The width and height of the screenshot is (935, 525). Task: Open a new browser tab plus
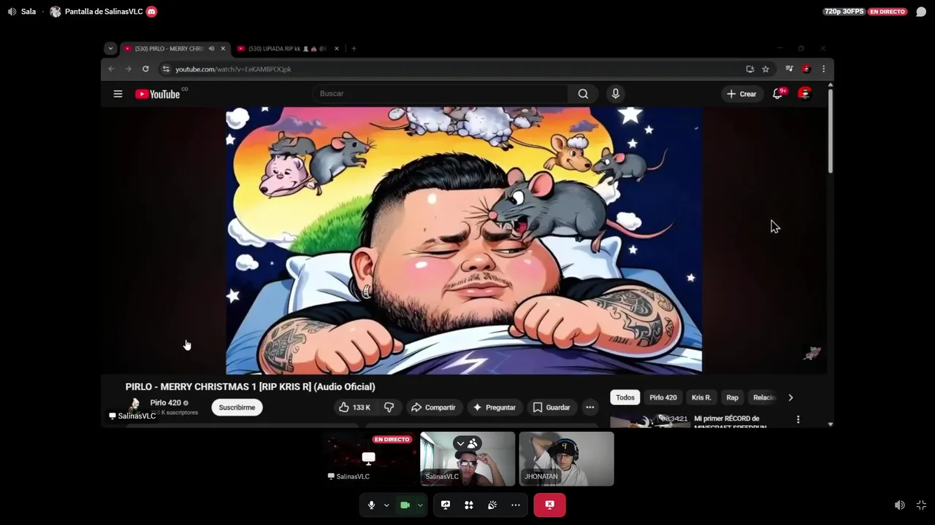point(354,49)
